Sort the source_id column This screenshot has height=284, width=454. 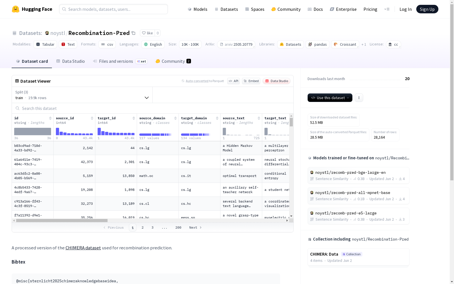coord(92,118)
